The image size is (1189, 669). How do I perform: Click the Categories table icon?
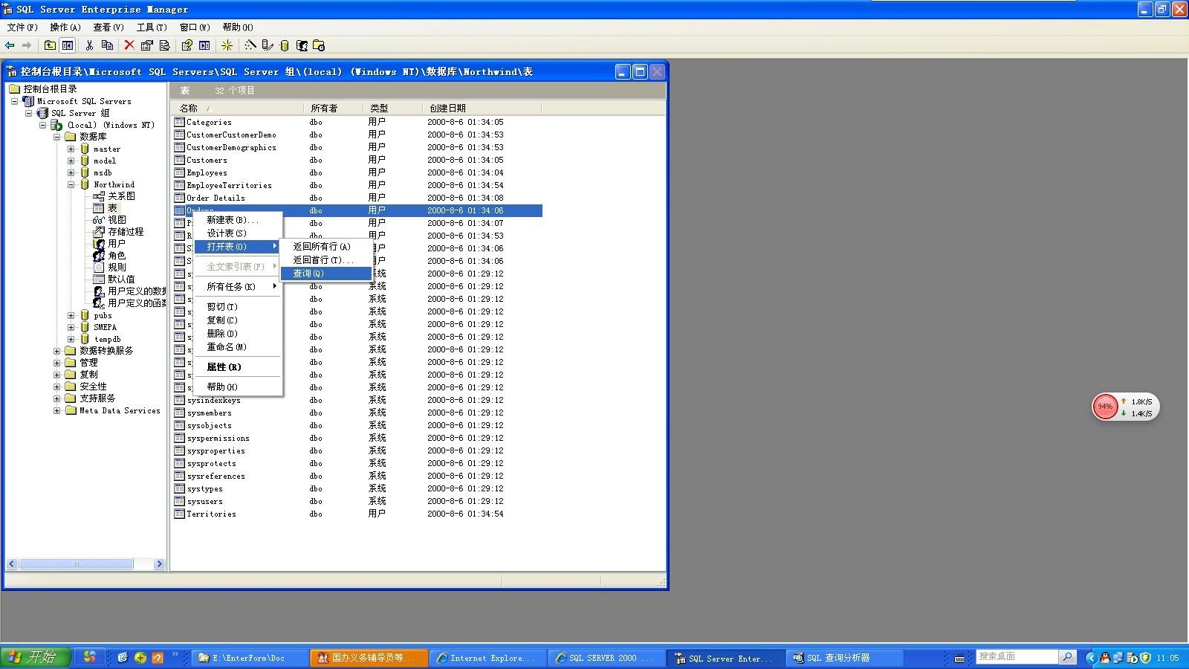(179, 122)
